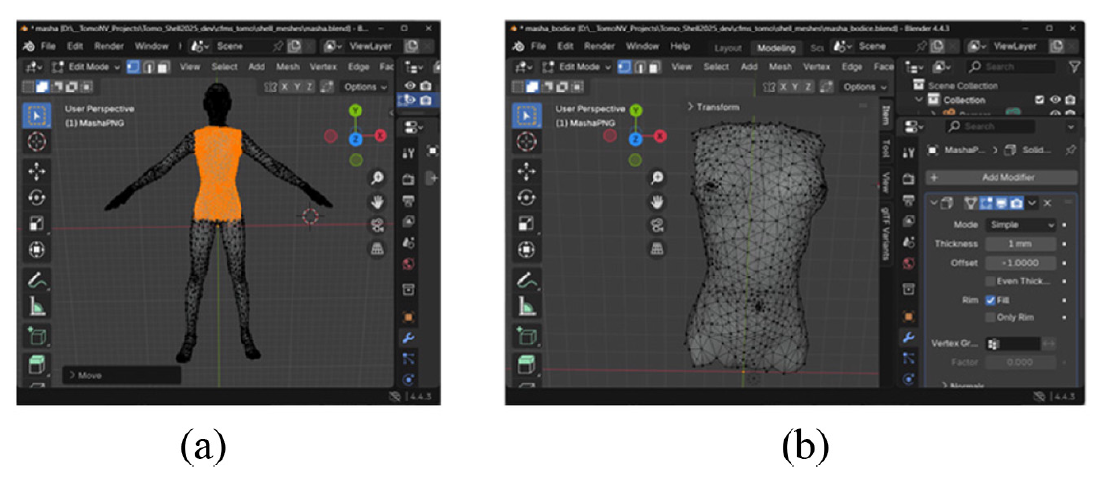Select the Move tool in the masha_bodice window
The width and height of the screenshot is (1100, 491).
click(526, 170)
